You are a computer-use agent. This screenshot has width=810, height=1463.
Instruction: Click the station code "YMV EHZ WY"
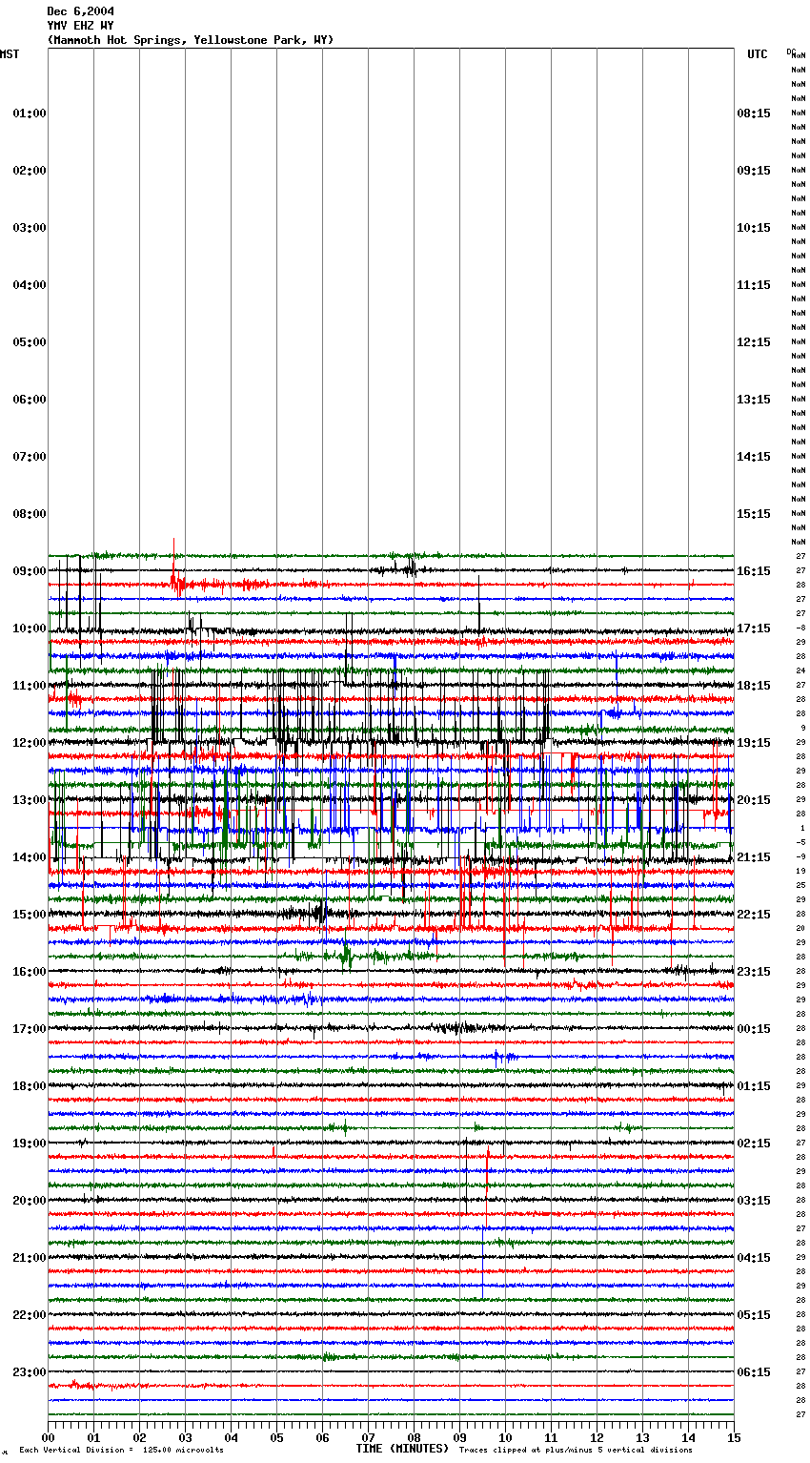tap(81, 26)
